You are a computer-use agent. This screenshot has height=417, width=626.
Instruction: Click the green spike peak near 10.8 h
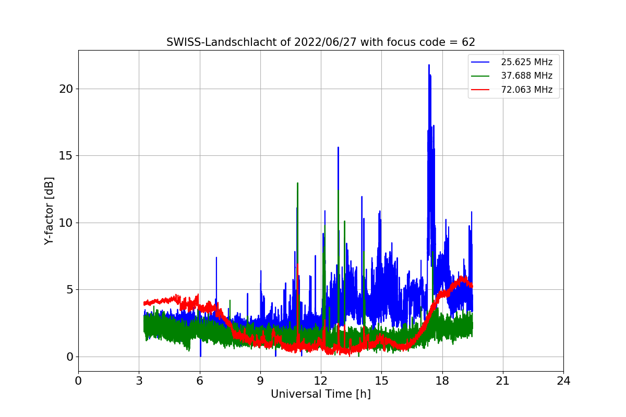(297, 183)
